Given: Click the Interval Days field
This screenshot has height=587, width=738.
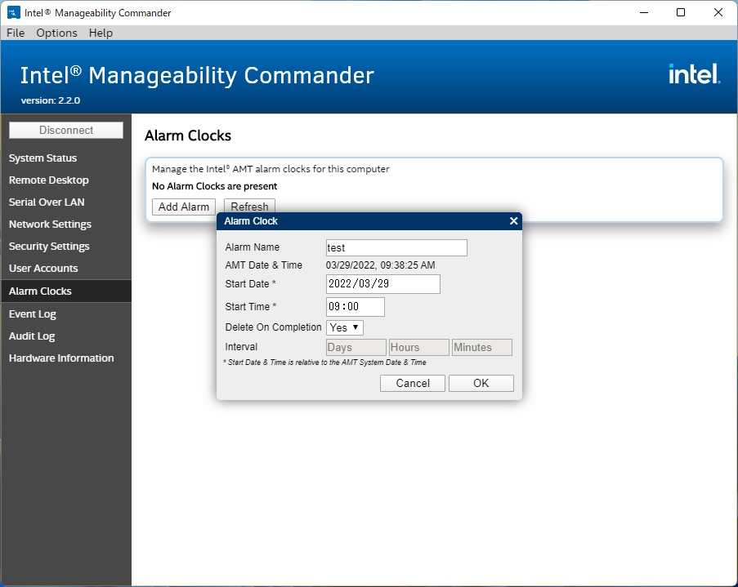Looking at the screenshot, I should (x=356, y=348).
